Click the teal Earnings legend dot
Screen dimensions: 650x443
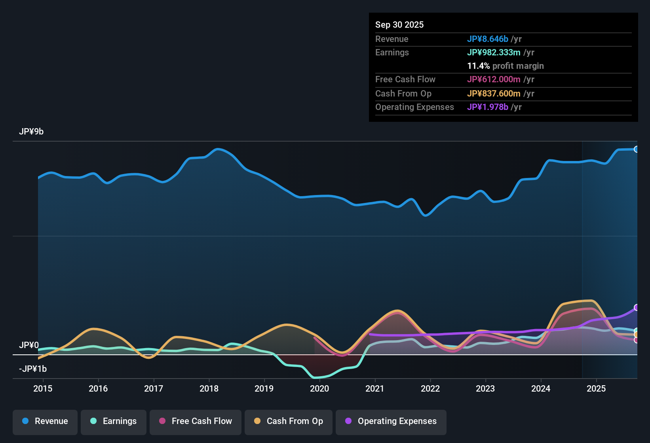coord(93,421)
